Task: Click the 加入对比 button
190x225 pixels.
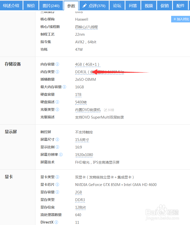Action: point(180,19)
